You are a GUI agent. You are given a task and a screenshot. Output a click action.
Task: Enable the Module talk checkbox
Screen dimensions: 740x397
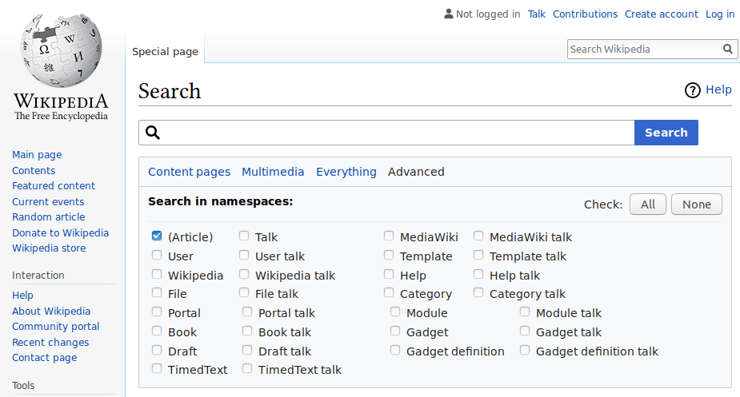(525, 312)
